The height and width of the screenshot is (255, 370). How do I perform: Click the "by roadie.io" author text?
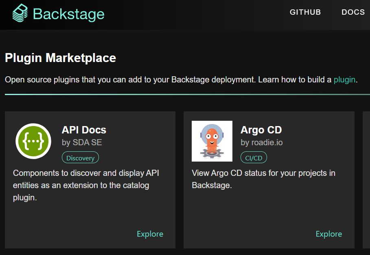[261, 143]
